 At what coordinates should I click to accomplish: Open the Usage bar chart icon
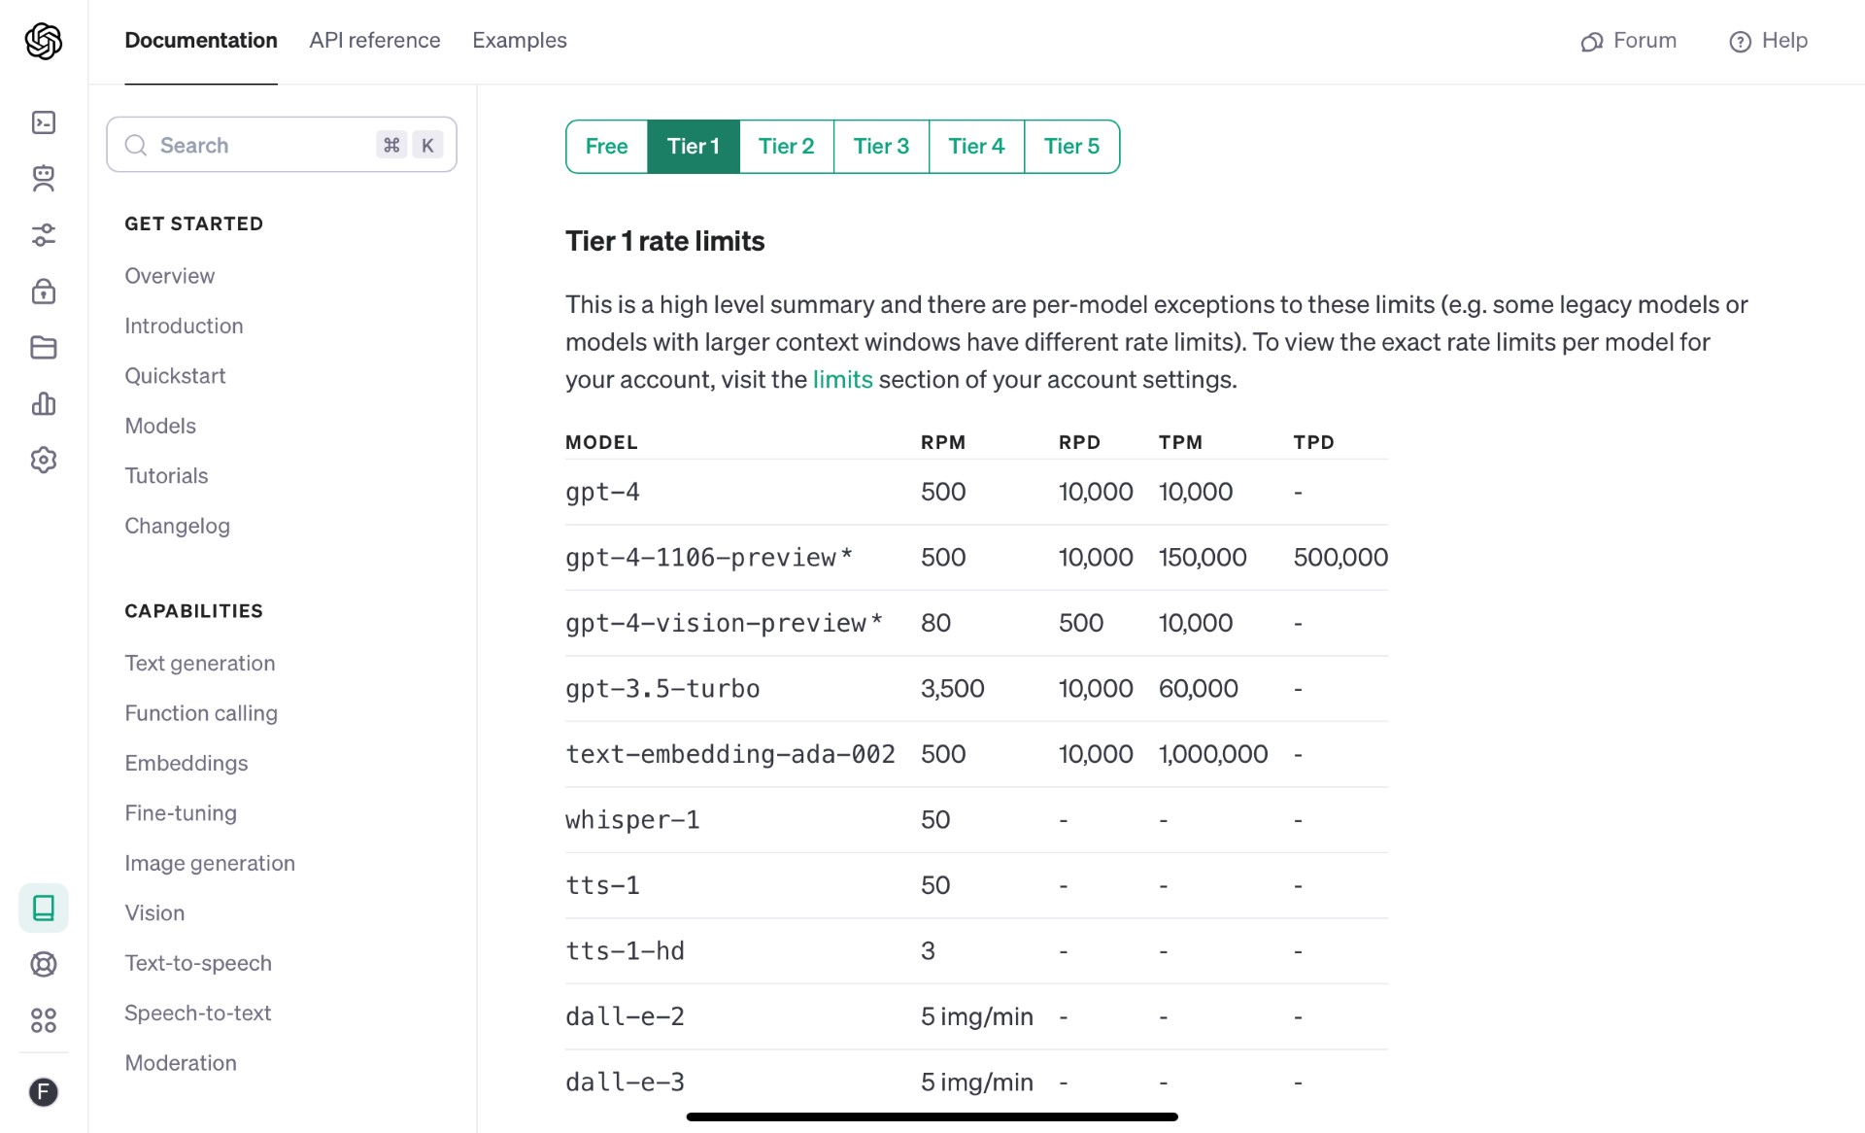44,403
